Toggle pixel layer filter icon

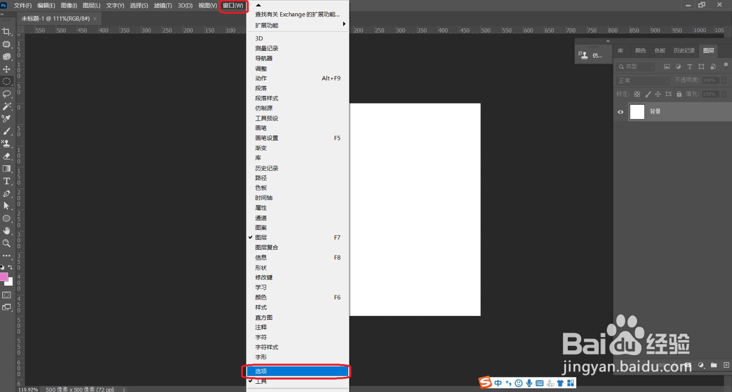[667, 66]
